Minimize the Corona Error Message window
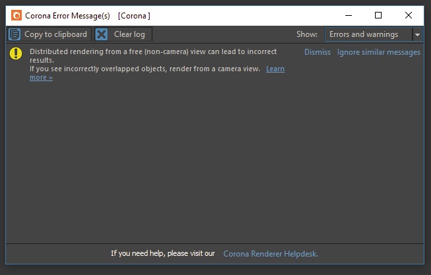 click(349, 15)
